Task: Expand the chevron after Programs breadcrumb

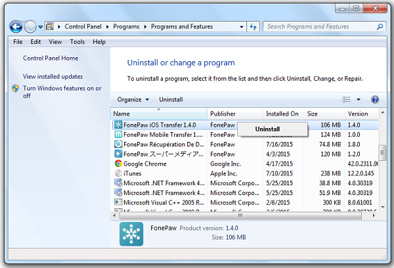Action: pos(145,27)
